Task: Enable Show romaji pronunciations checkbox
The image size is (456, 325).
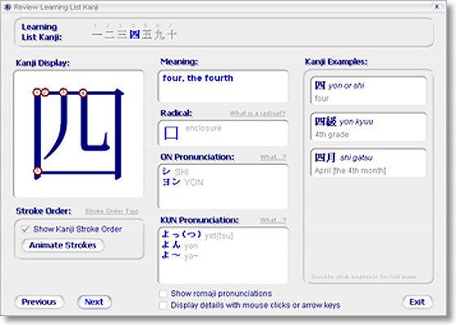Action: click(x=163, y=293)
